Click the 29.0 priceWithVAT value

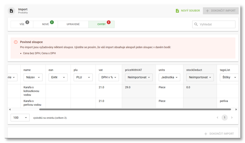128,88
